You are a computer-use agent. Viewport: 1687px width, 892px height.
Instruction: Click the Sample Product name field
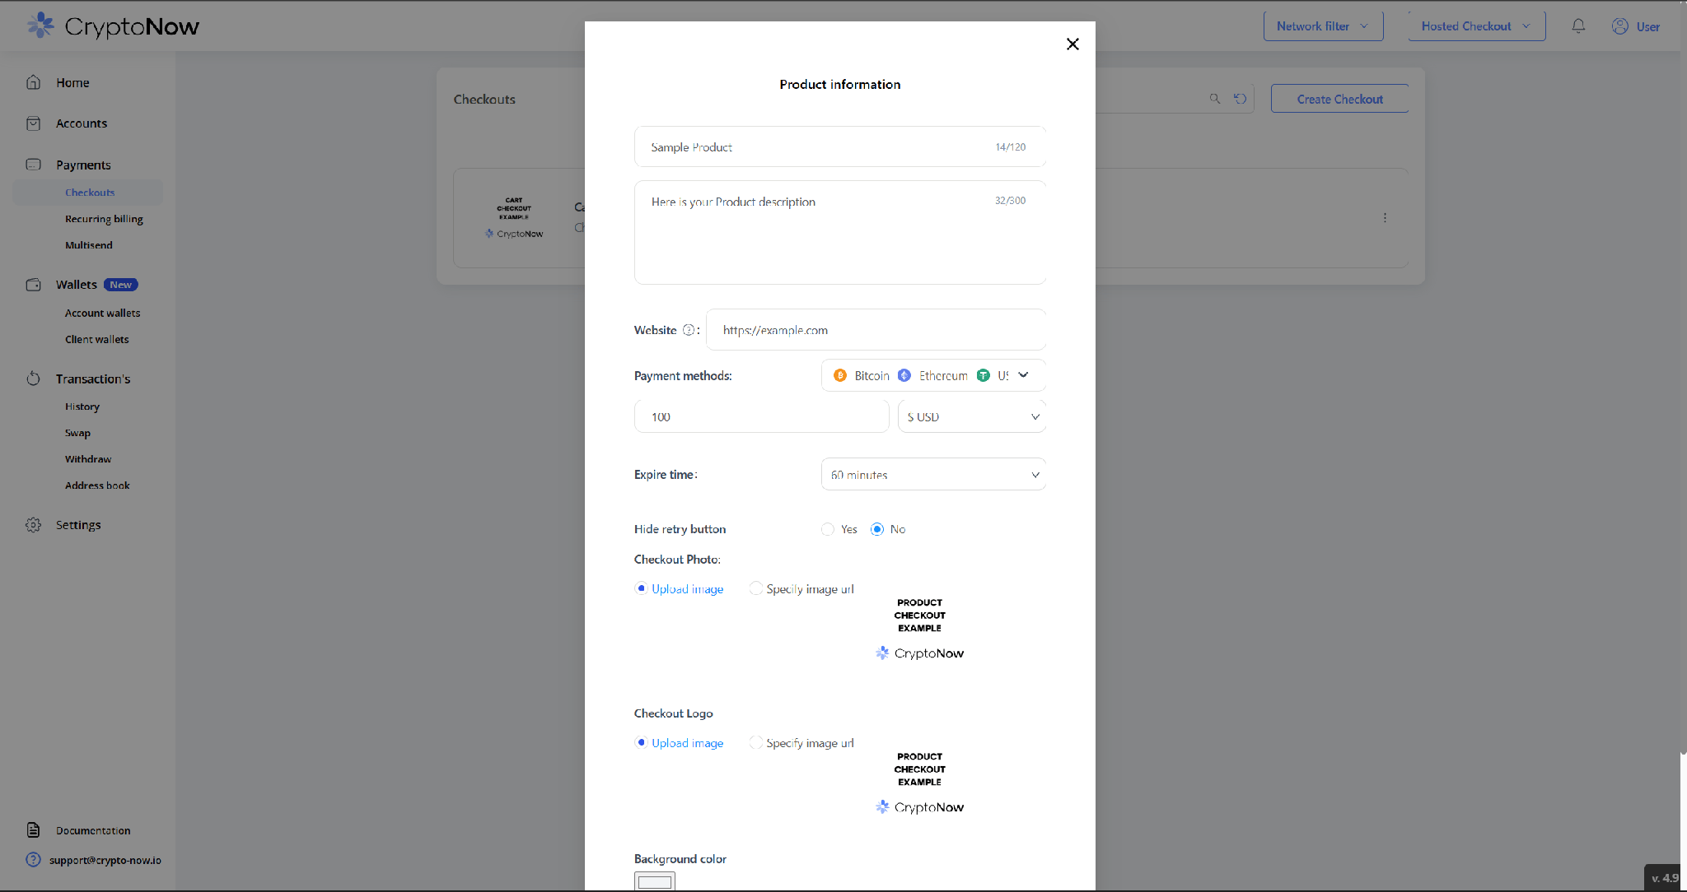tap(840, 146)
